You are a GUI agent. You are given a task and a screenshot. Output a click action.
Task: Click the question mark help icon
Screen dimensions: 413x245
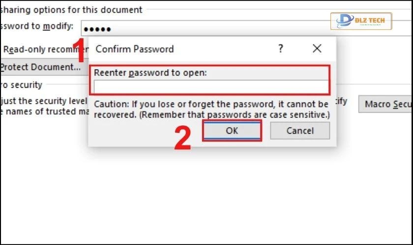[281, 49]
